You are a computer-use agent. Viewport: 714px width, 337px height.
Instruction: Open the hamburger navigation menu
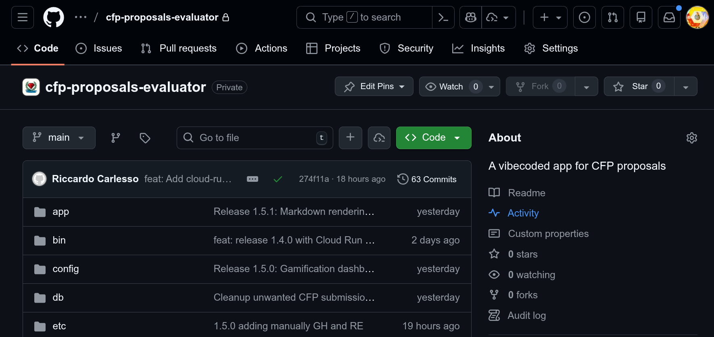pos(23,17)
